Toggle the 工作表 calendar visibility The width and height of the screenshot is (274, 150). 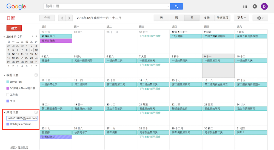(8, 95)
